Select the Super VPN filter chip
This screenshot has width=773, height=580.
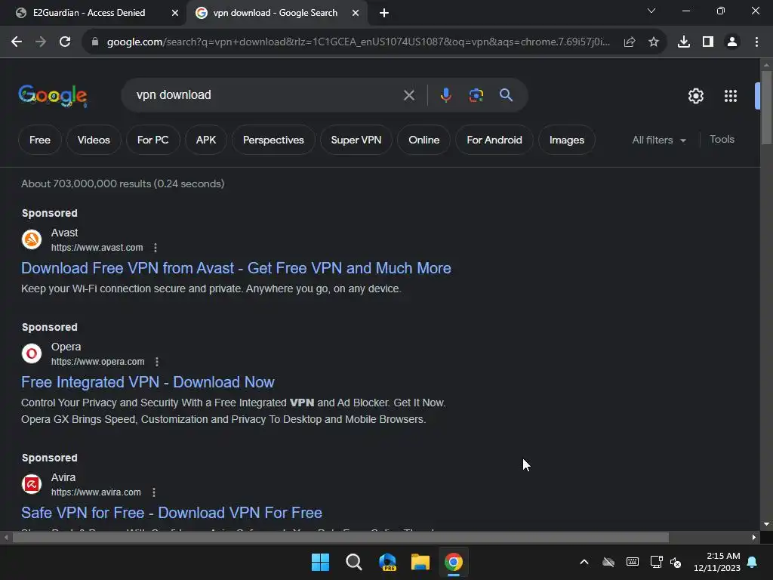coord(356,140)
